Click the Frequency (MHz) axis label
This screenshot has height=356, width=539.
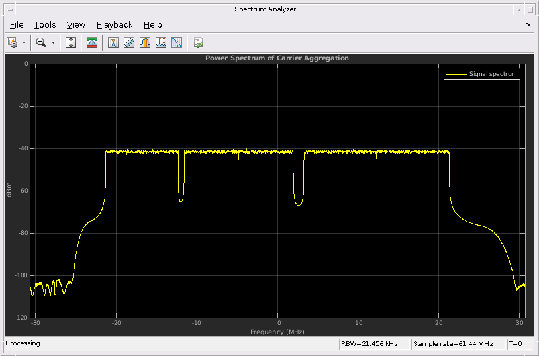(277, 332)
